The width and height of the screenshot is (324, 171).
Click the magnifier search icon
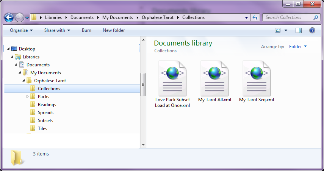point(316,17)
